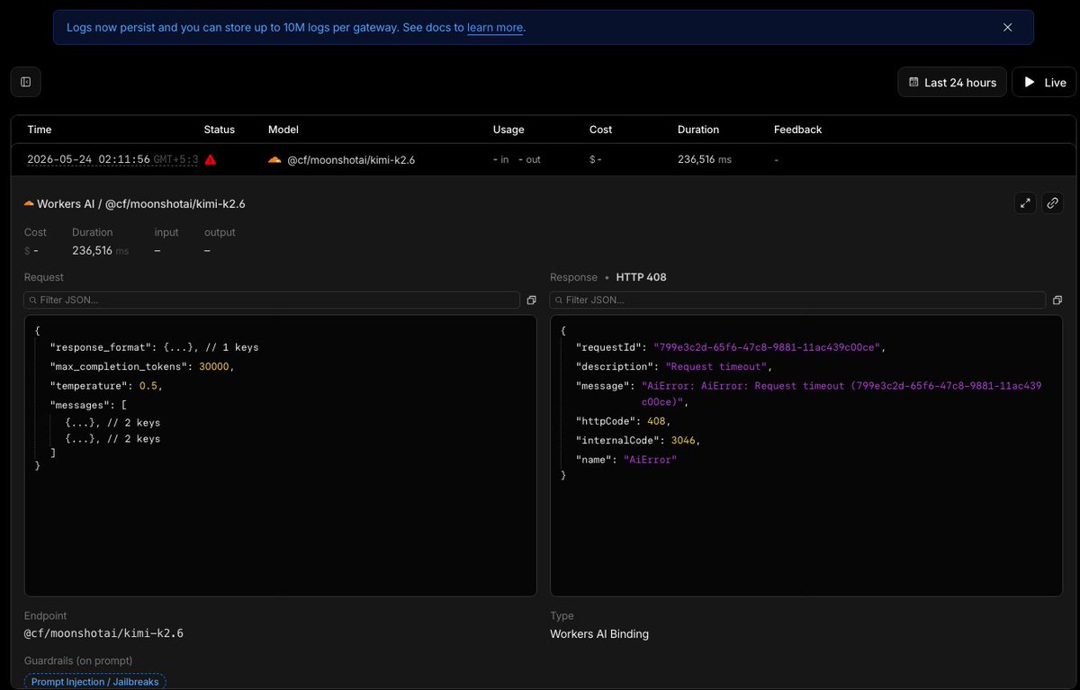Click the search icon in the Request filter
This screenshot has width=1080, height=690.
click(x=33, y=300)
